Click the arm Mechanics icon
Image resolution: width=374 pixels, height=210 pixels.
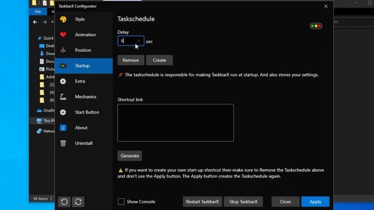(x=63, y=97)
